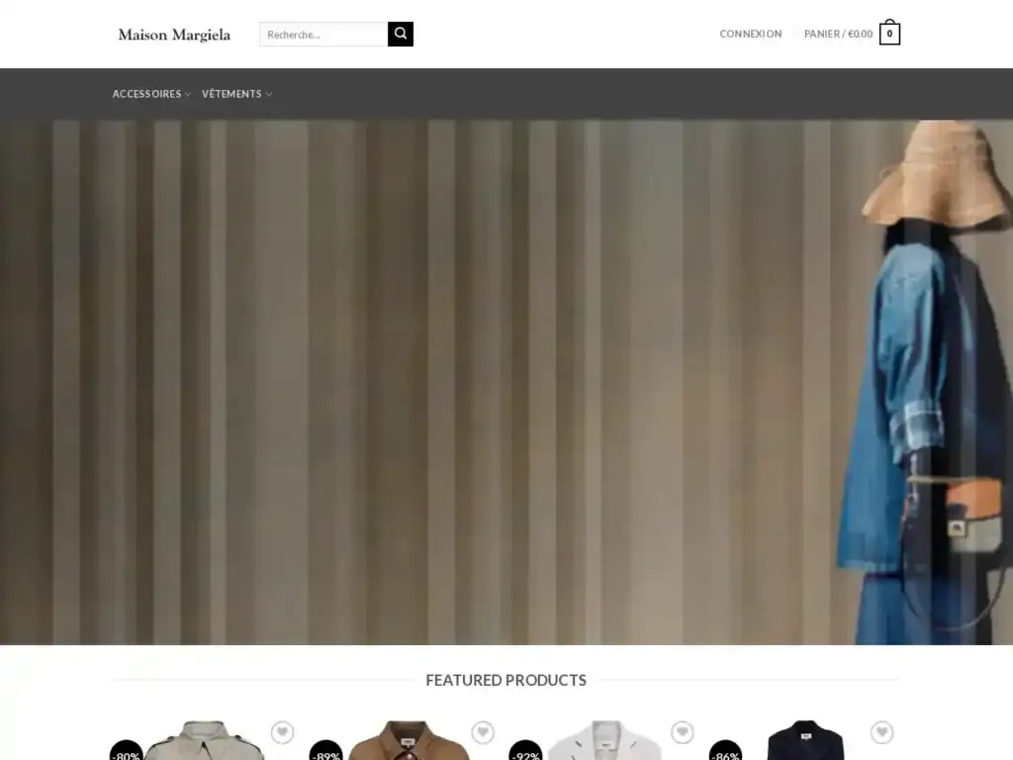Click the hero banner with denim outfit
The height and width of the screenshot is (760, 1013).
coord(506,382)
